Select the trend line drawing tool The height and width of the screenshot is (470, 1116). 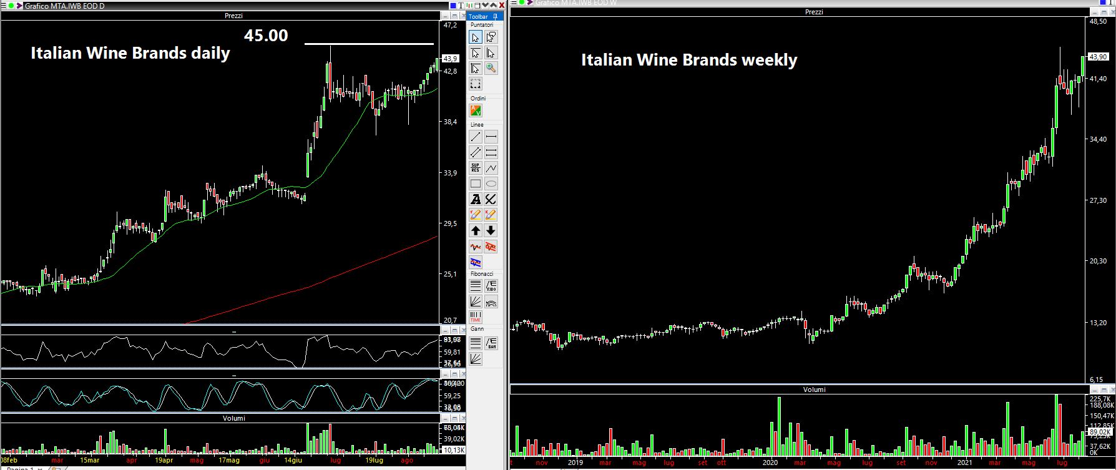pos(476,137)
